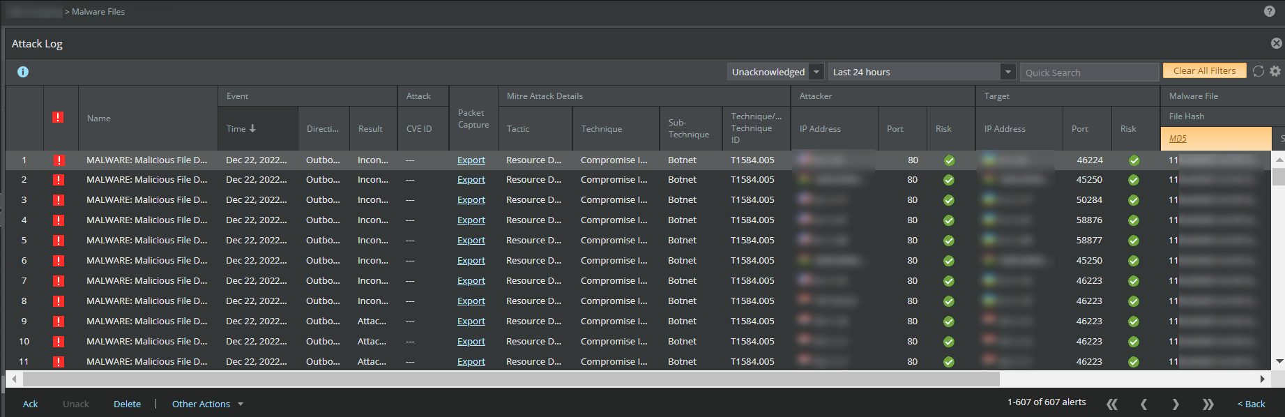Go to previous page of alerts
The width and height of the screenshot is (1285, 417).
point(1143,404)
